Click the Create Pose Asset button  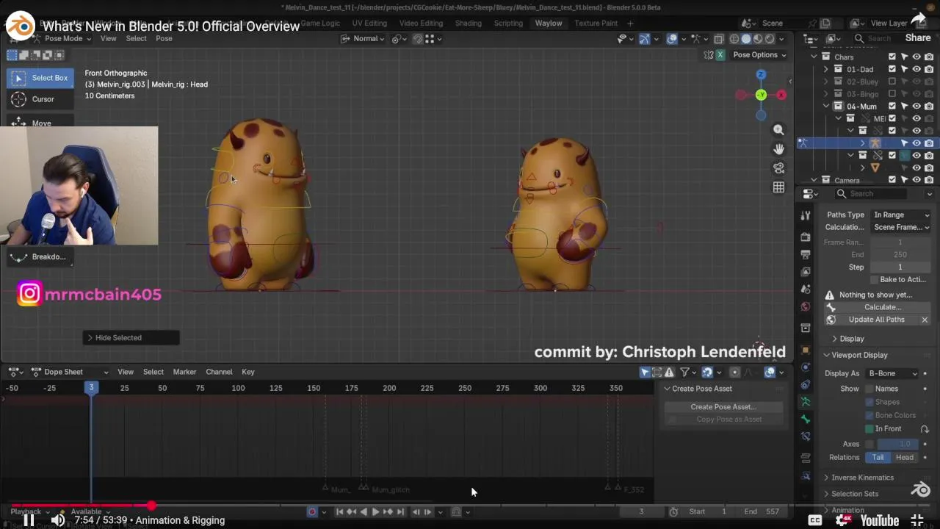[723, 407]
